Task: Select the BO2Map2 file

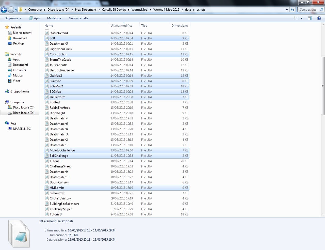Action: point(117,86)
